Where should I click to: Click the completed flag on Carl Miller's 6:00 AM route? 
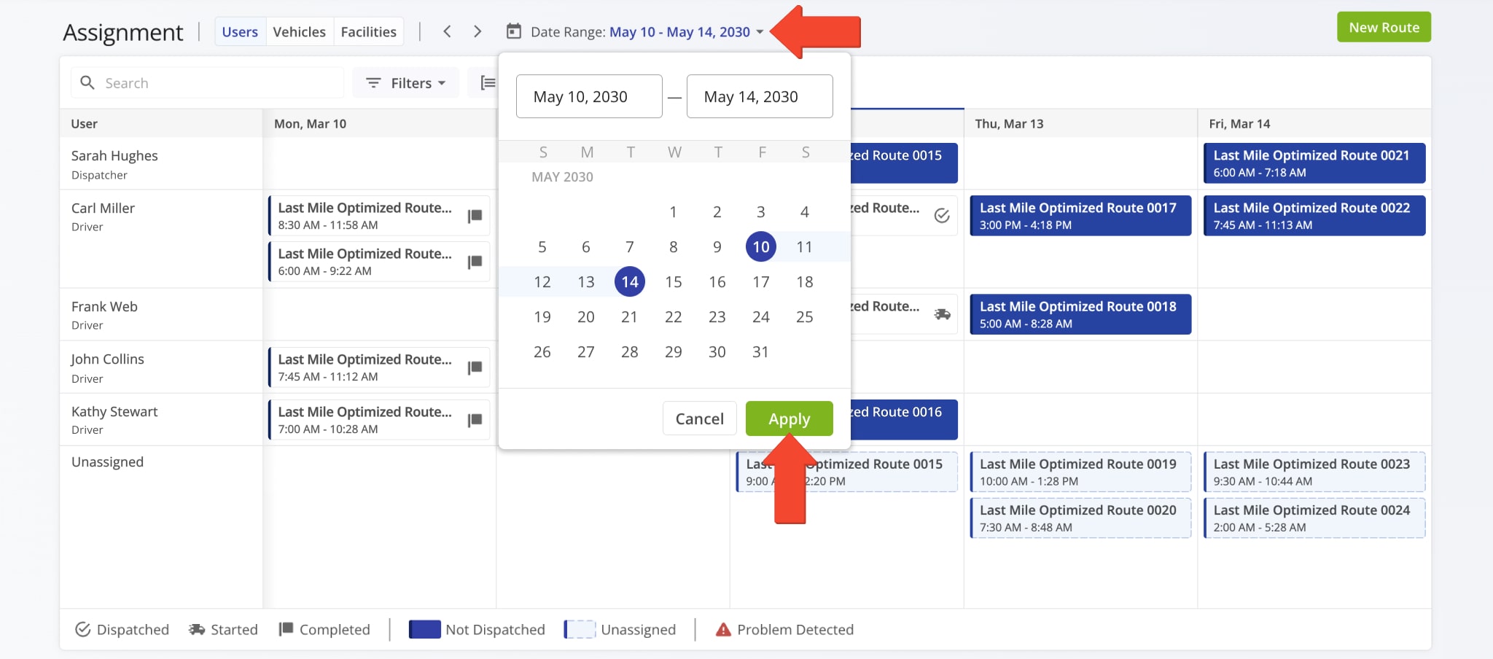[475, 262]
